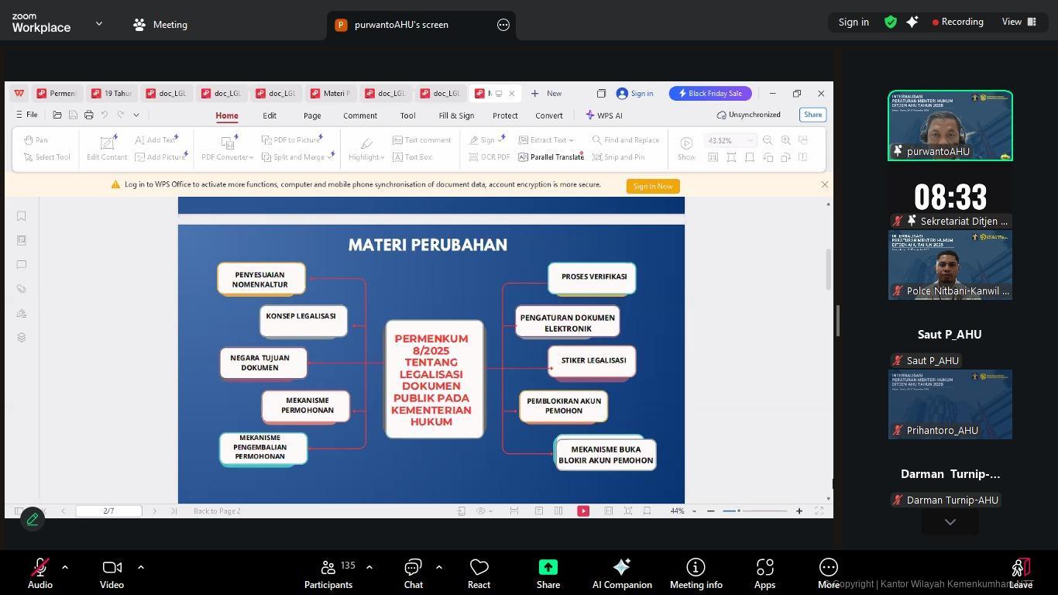Click the green annotation pen button

click(x=33, y=519)
